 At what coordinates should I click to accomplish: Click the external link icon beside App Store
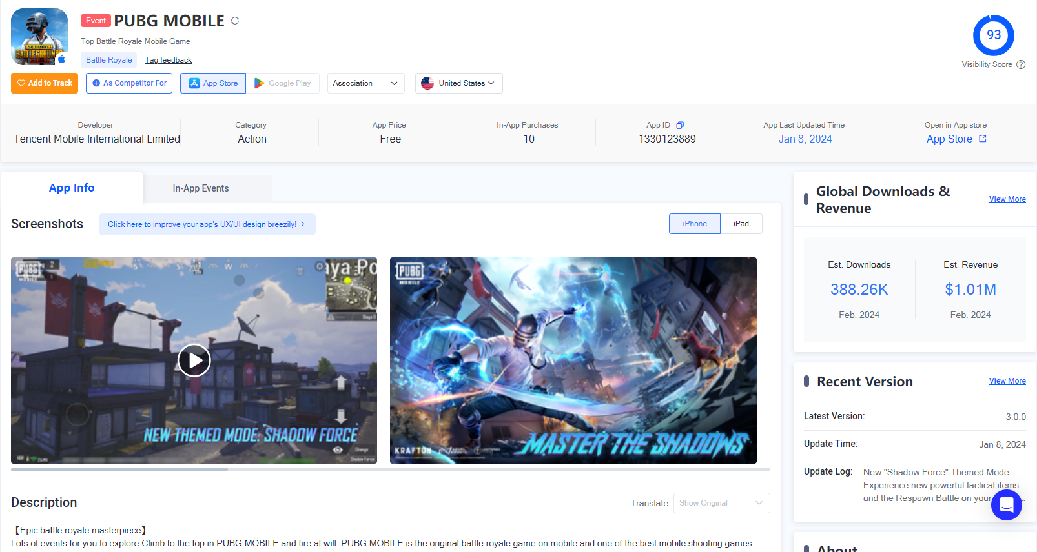point(983,139)
